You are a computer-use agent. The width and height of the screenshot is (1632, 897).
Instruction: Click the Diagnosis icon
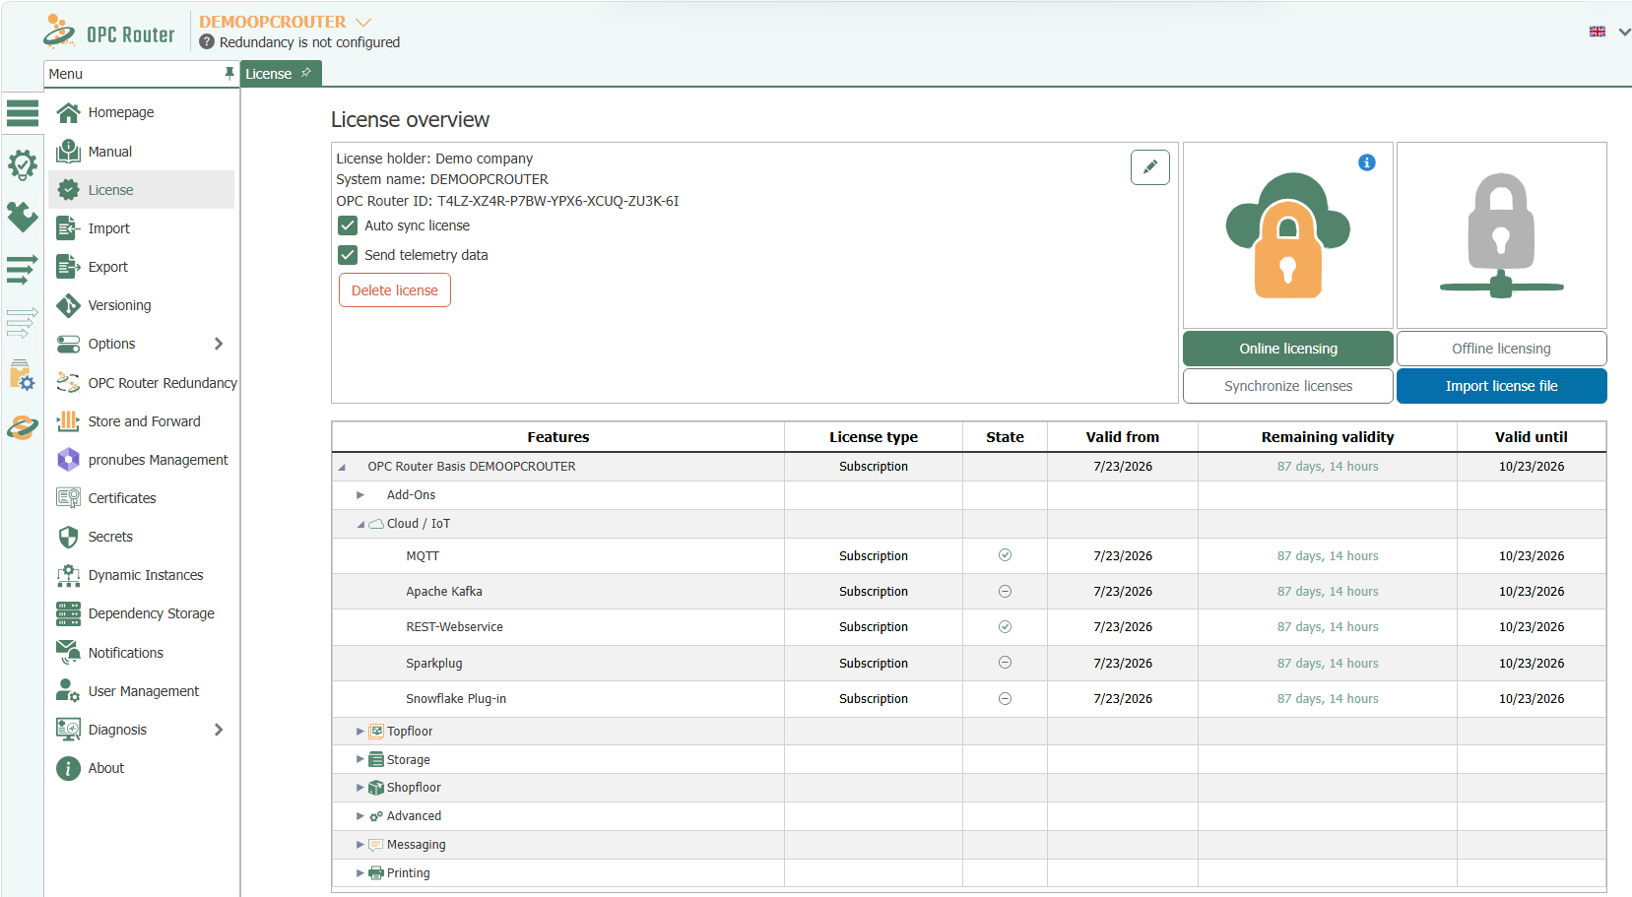click(68, 730)
